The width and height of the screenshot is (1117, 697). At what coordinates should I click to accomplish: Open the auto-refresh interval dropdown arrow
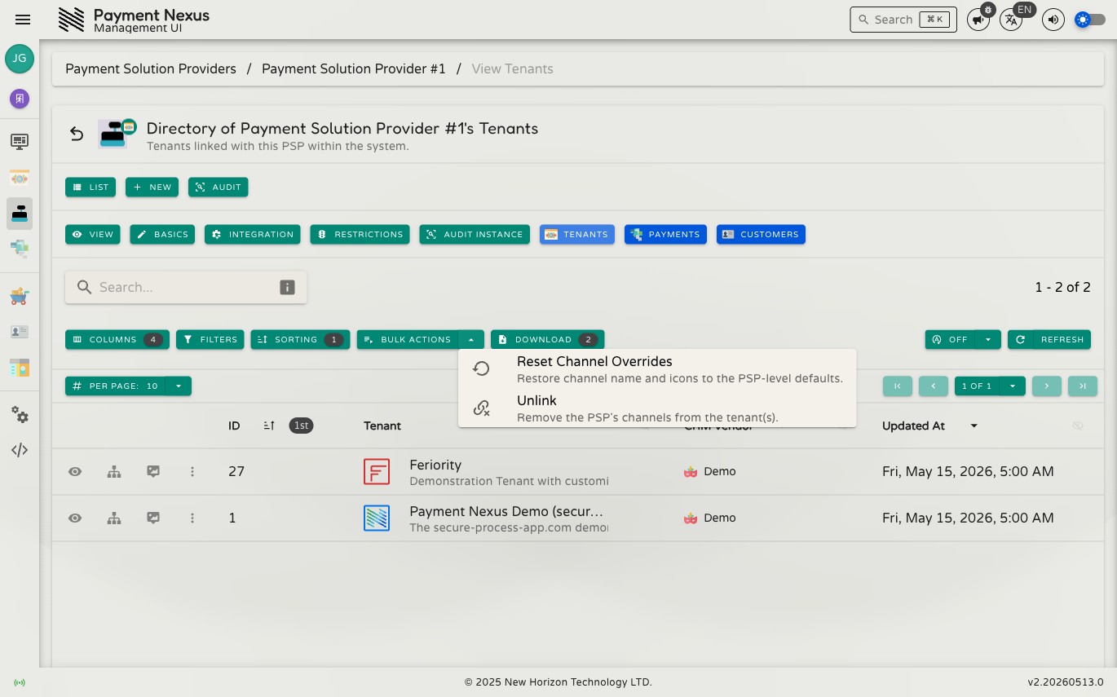click(x=988, y=339)
